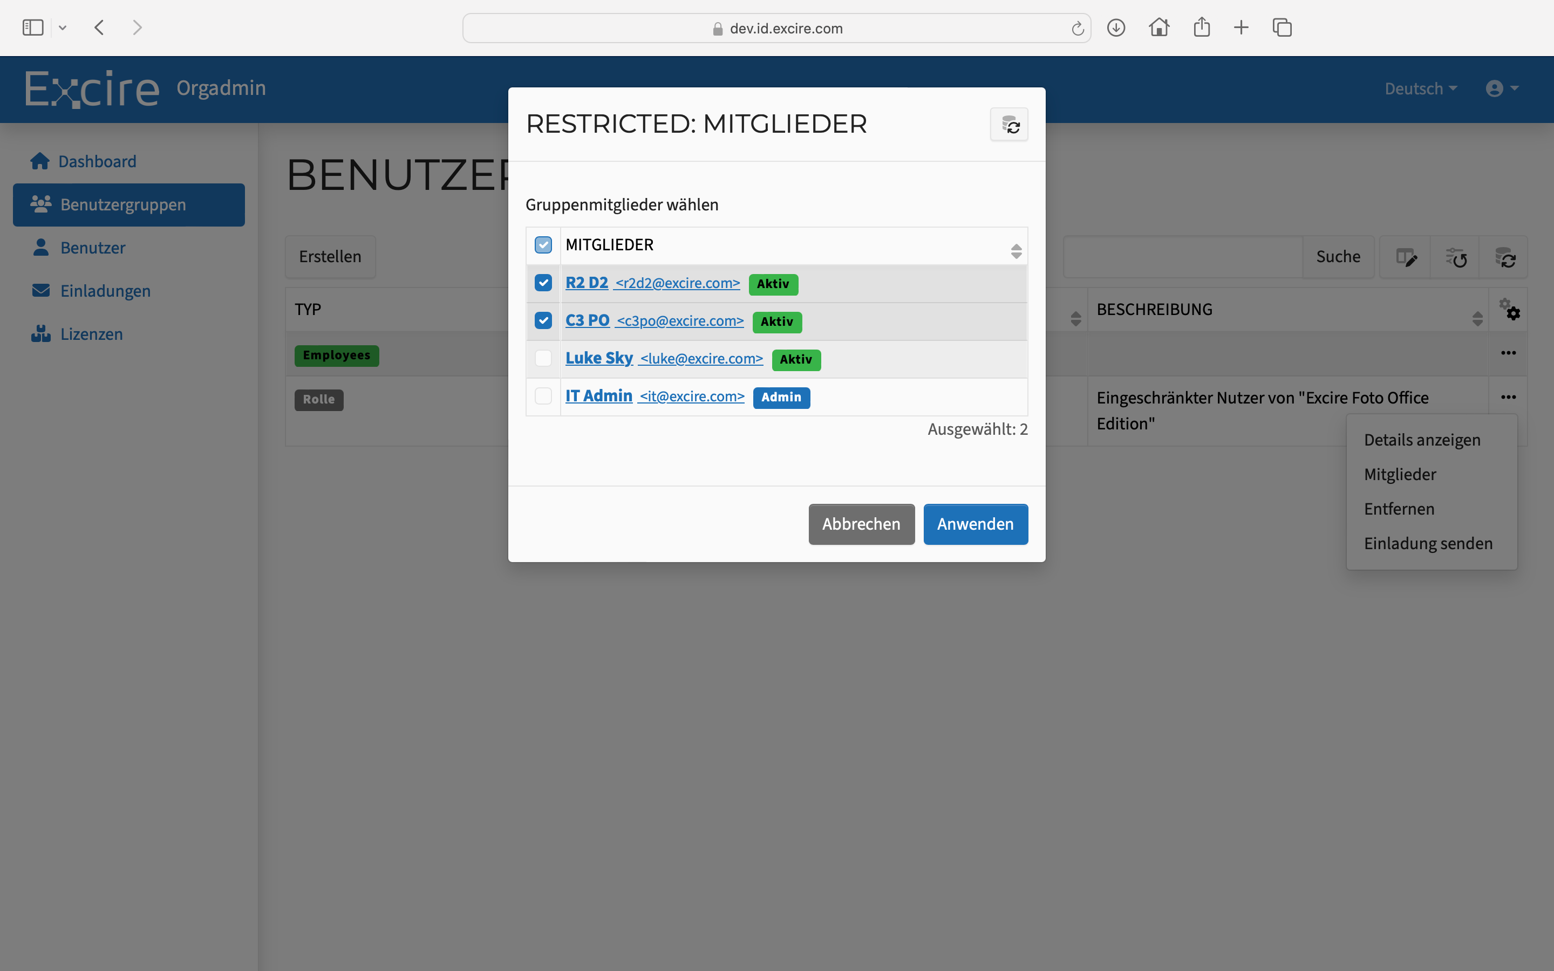
Task: Click the reset filters icon in toolbar
Action: (1455, 257)
